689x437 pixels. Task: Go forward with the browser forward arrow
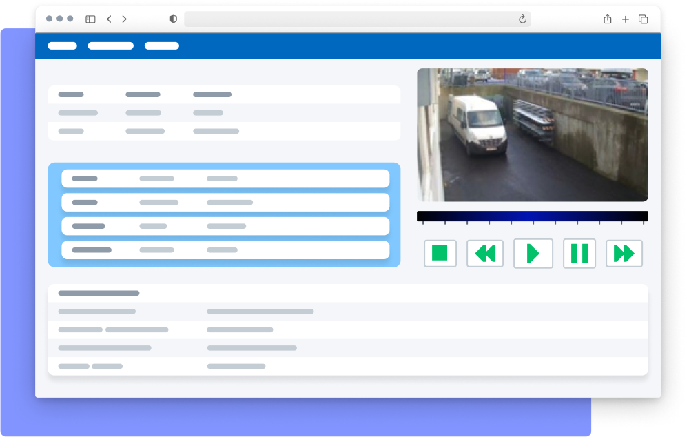tap(125, 19)
